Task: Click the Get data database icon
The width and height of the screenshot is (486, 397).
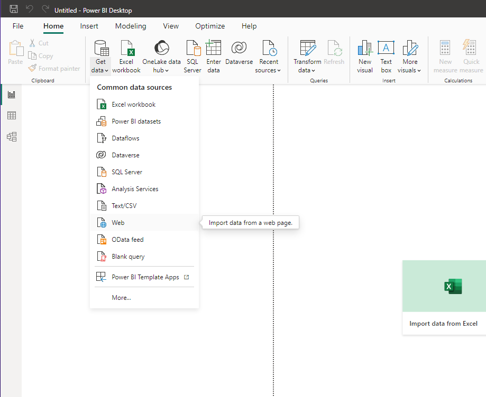Action: point(102,48)
